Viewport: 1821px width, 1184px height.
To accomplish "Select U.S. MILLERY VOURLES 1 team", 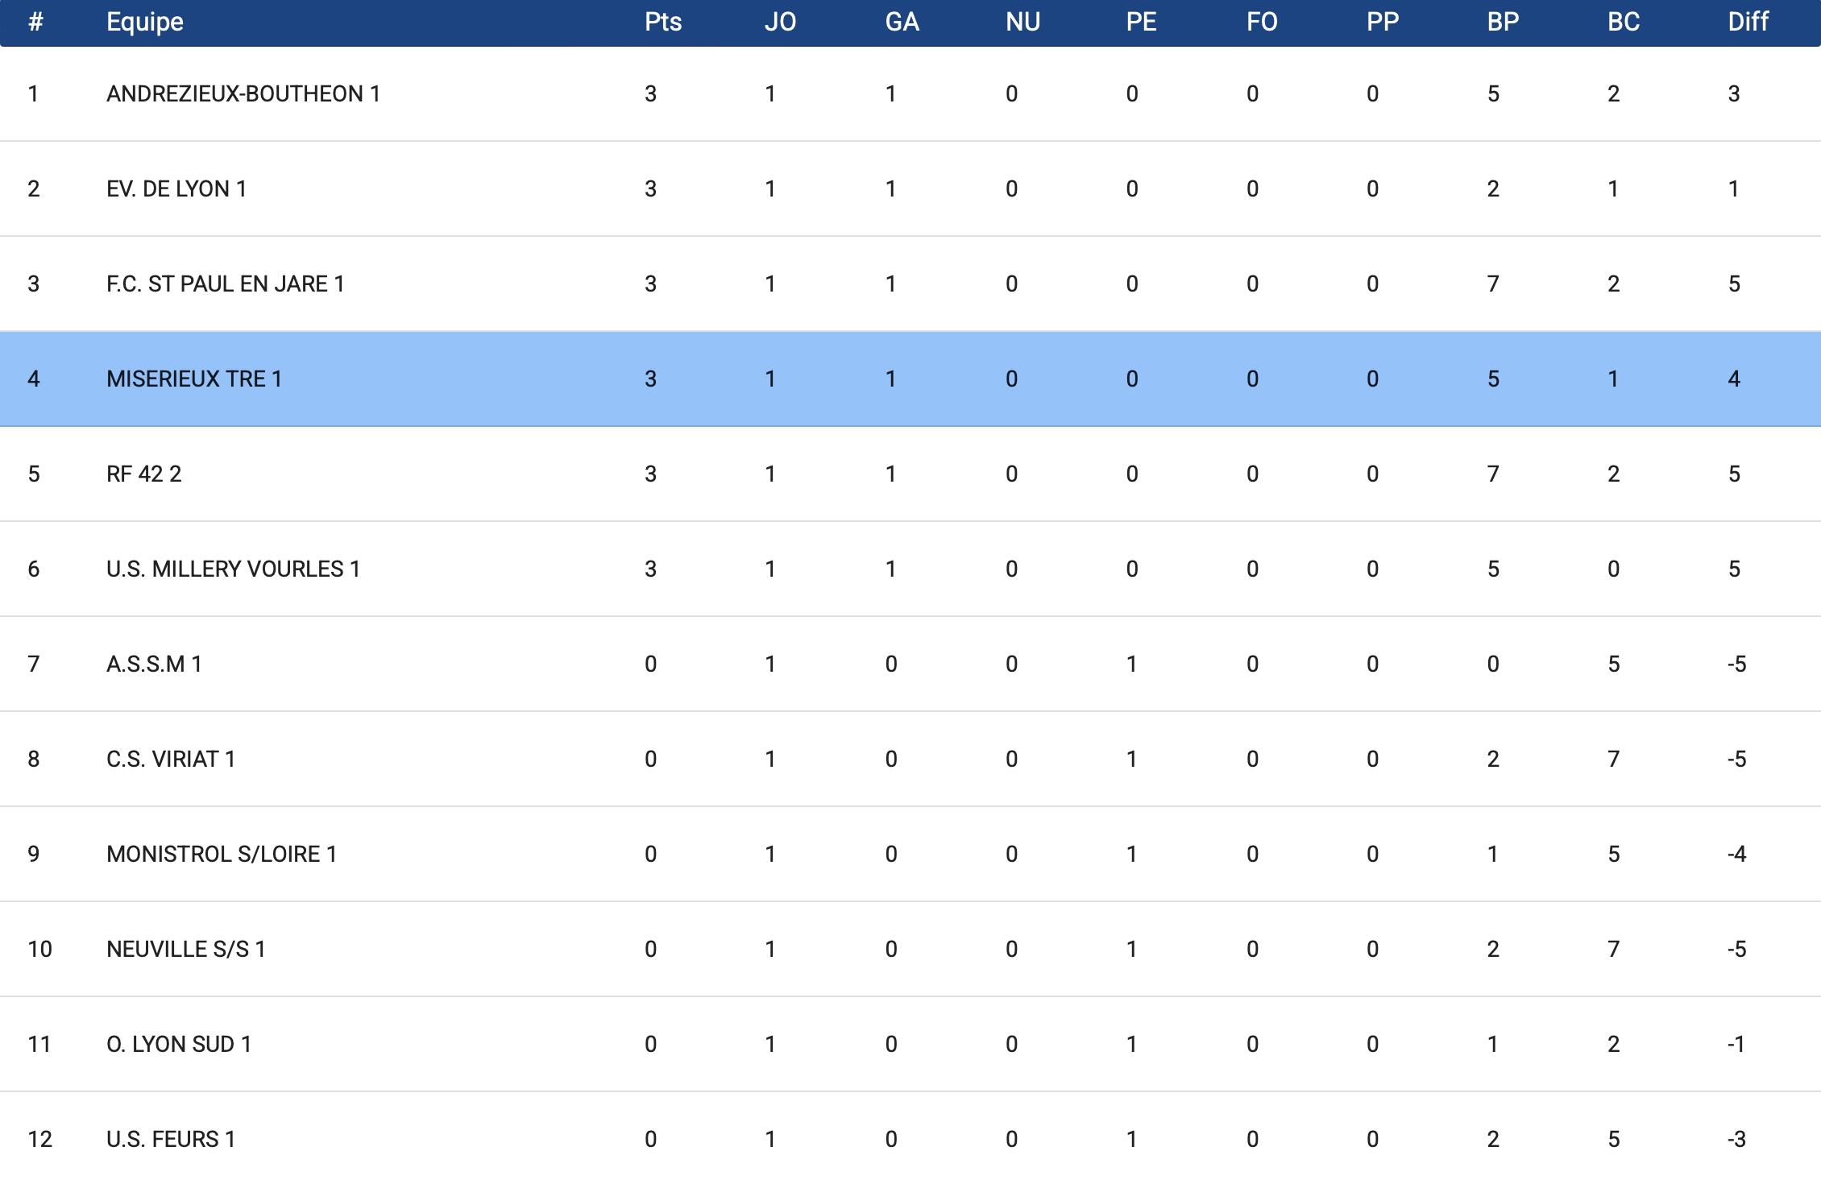I will (234, 569).
